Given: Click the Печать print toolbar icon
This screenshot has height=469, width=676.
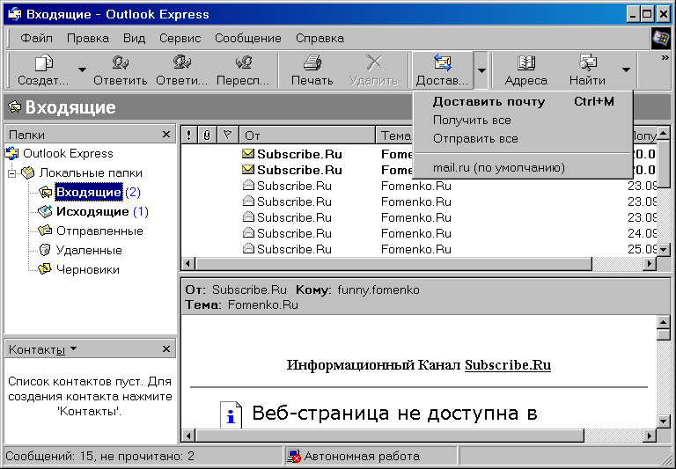Looking at the screenshot, I should pos(312,63).
